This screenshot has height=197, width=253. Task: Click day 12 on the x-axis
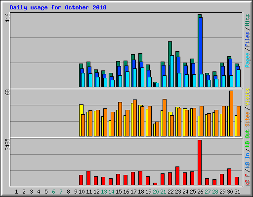96,192
